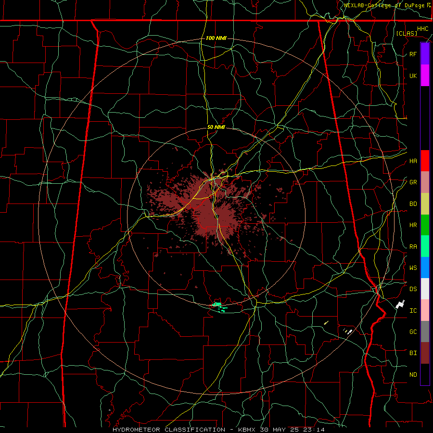
Task: Click the 'GR' legend label
Action: pos(413,182)
